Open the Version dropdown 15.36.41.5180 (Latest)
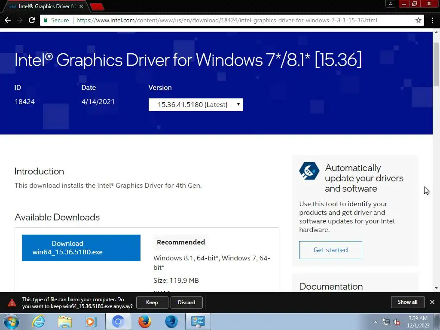 tap(196, 105)
